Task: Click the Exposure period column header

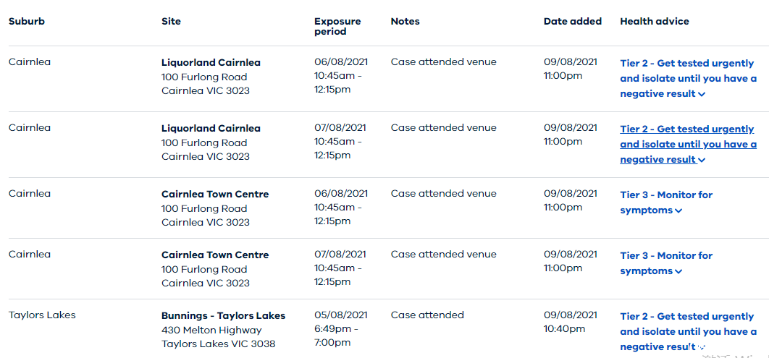Action: point(337,27)
